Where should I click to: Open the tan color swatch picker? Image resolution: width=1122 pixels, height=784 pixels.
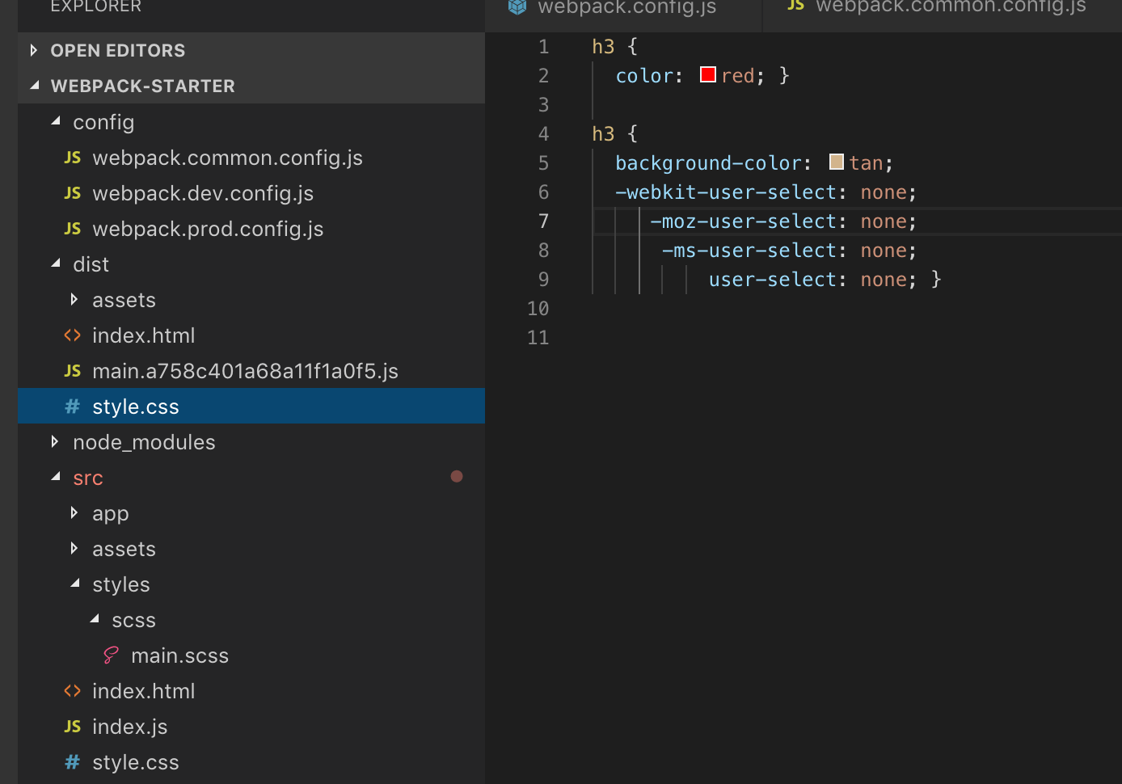click(x=837, y=162)
